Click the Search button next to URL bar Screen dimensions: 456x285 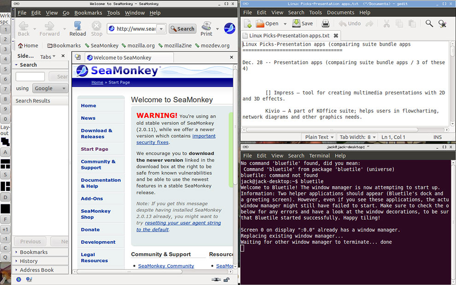point(182,29)
